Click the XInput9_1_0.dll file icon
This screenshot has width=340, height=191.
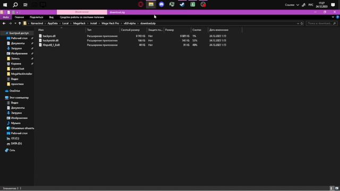[x=40, y=45]
